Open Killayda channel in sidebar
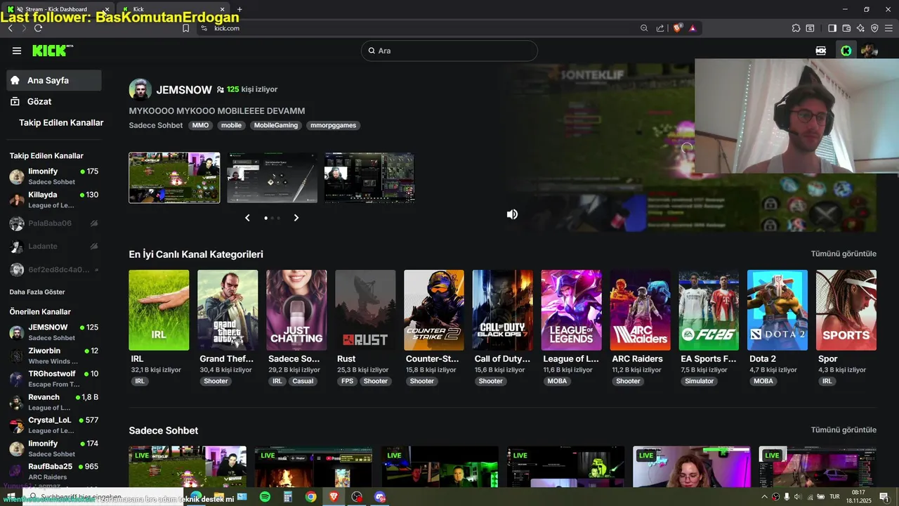899x506 pixels. [54, 200]
